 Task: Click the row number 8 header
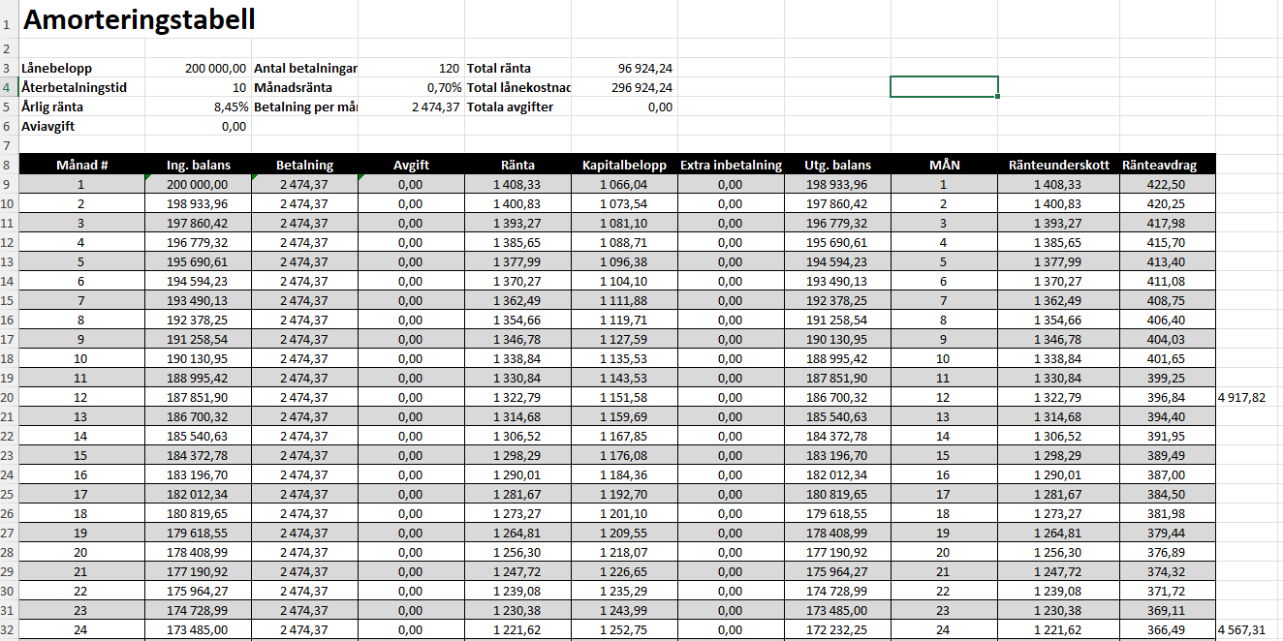(7, 165)
